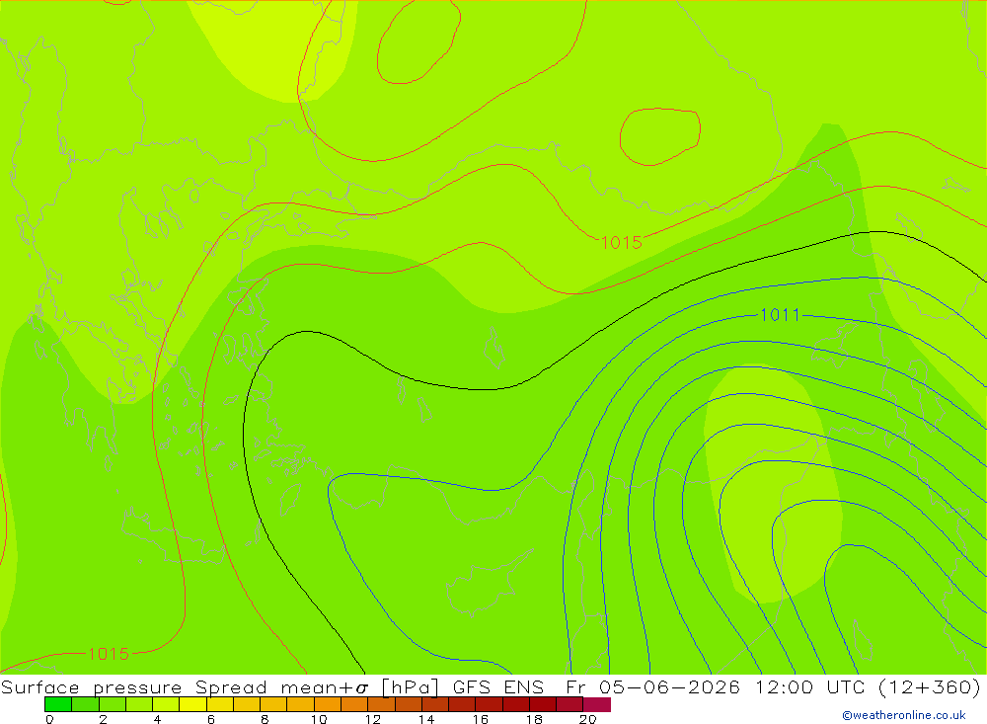Image resolution: width=987 pixels, height=724 pixels.
Task: Click the legend value '16'
Action: point(481,719)
